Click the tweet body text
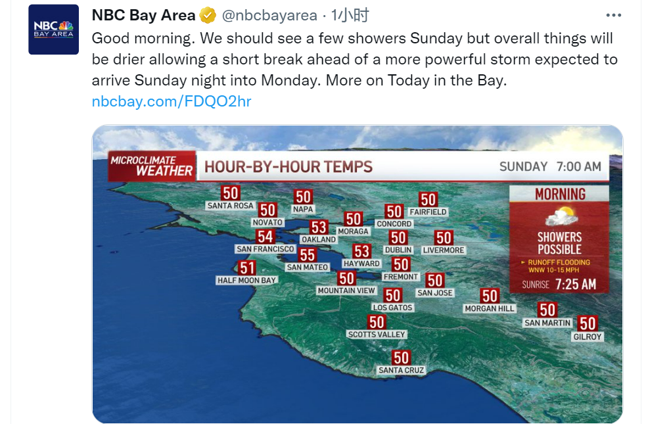The image size is (648, 424). pyautogui.click(x=355, y=59)
